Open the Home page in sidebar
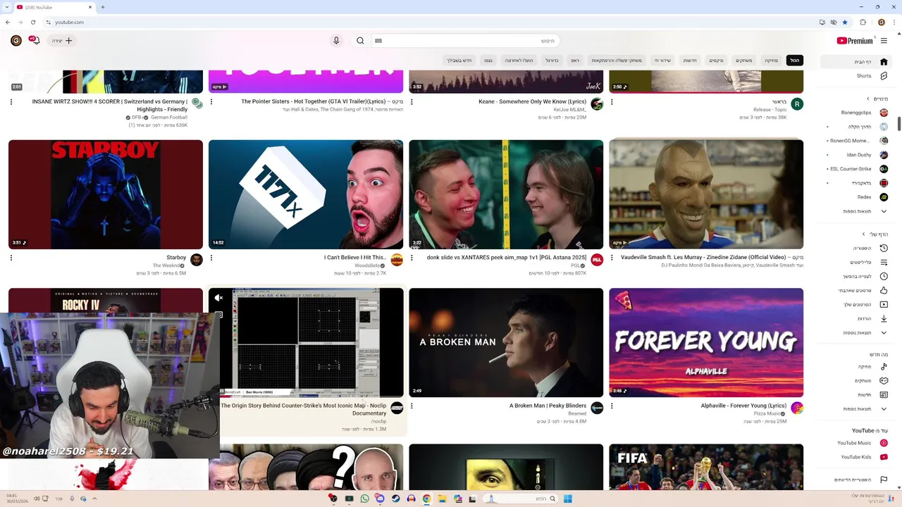 pyautogui.click(x=856, y=62)
